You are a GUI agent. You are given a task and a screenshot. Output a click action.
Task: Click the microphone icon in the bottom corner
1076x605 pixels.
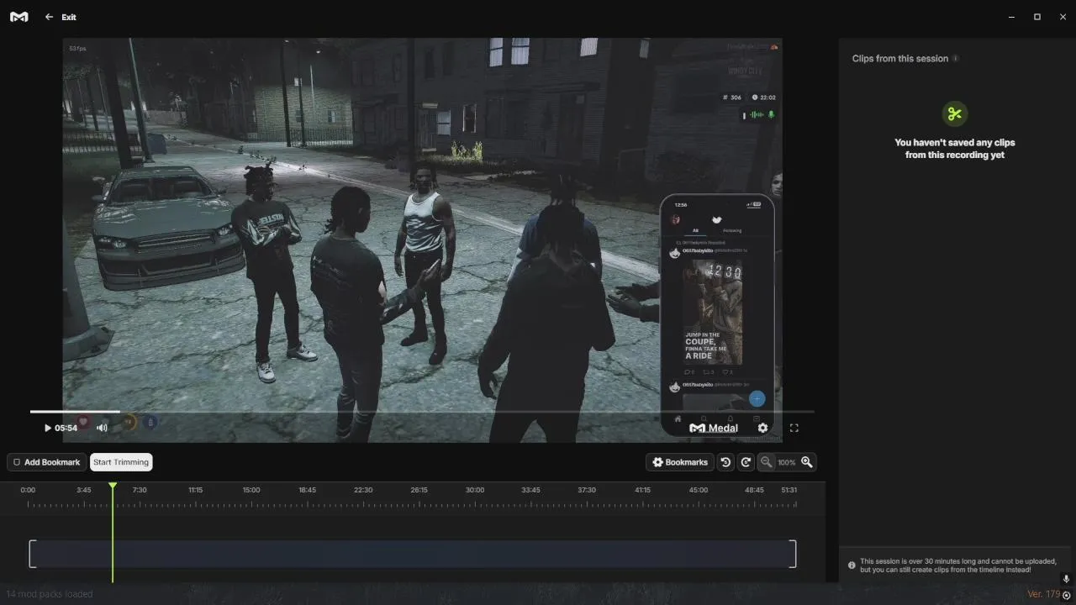click(x=1066, y=579)
